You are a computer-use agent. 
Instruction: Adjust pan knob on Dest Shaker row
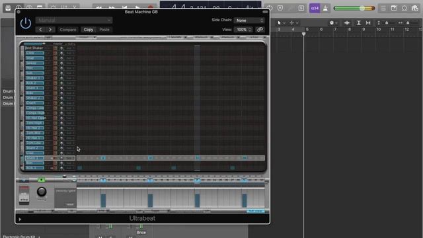(61, 48)
